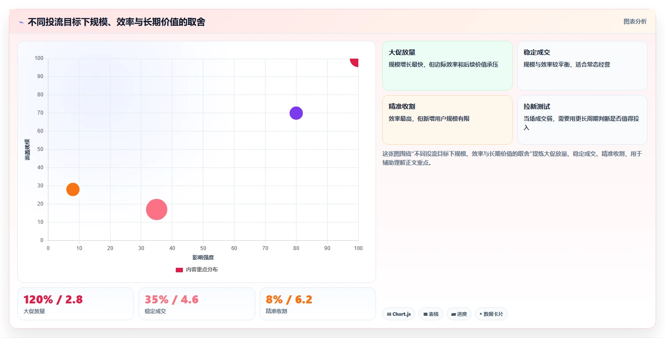Viewport: 665px width, 338px height.
Task: Click the 8% / 6.2 stat card
Action: [x=318, y=304]
